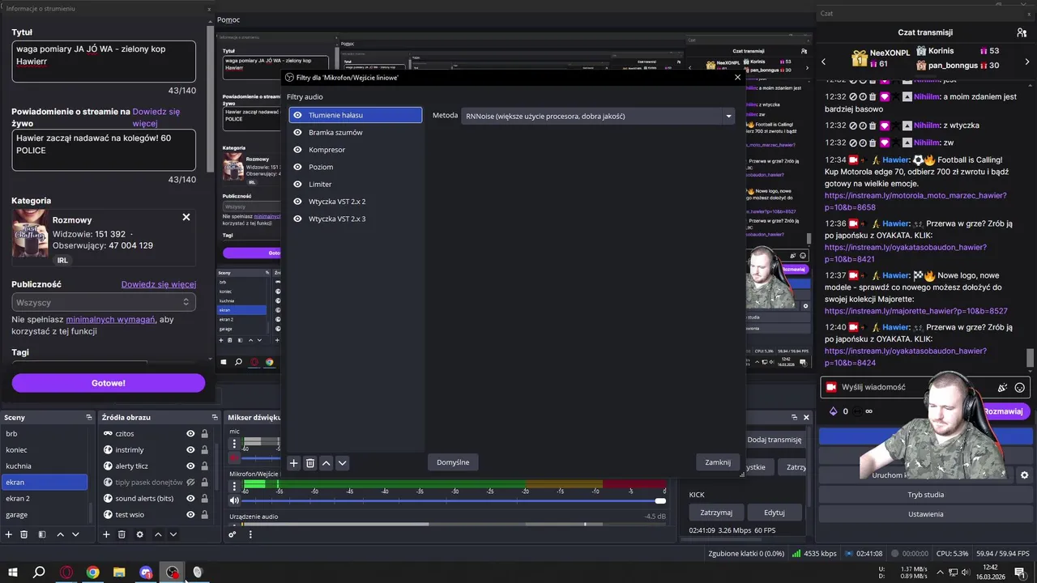The height and width of the screenshot is (583, 1037).
Task: Open Google Chrome from the taskbar
Action: click(93, 572)
